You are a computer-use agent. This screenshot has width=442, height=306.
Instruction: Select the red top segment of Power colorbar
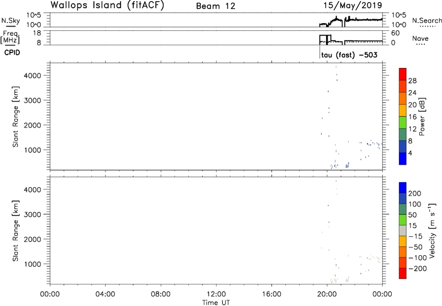click(x=403, y=74)
